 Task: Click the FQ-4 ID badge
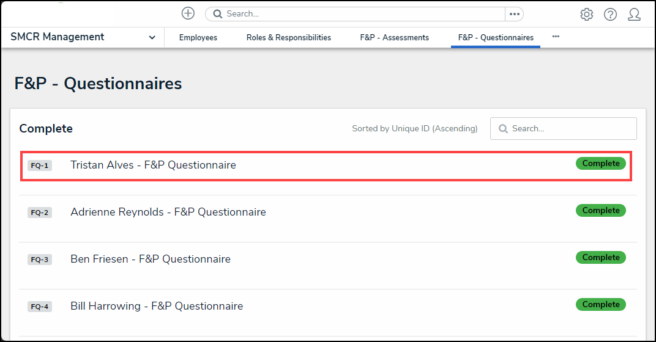tap(40, 307)
